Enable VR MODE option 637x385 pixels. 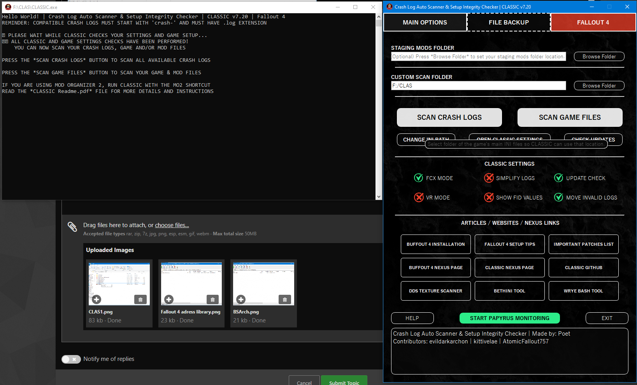(x=419, y=198)
